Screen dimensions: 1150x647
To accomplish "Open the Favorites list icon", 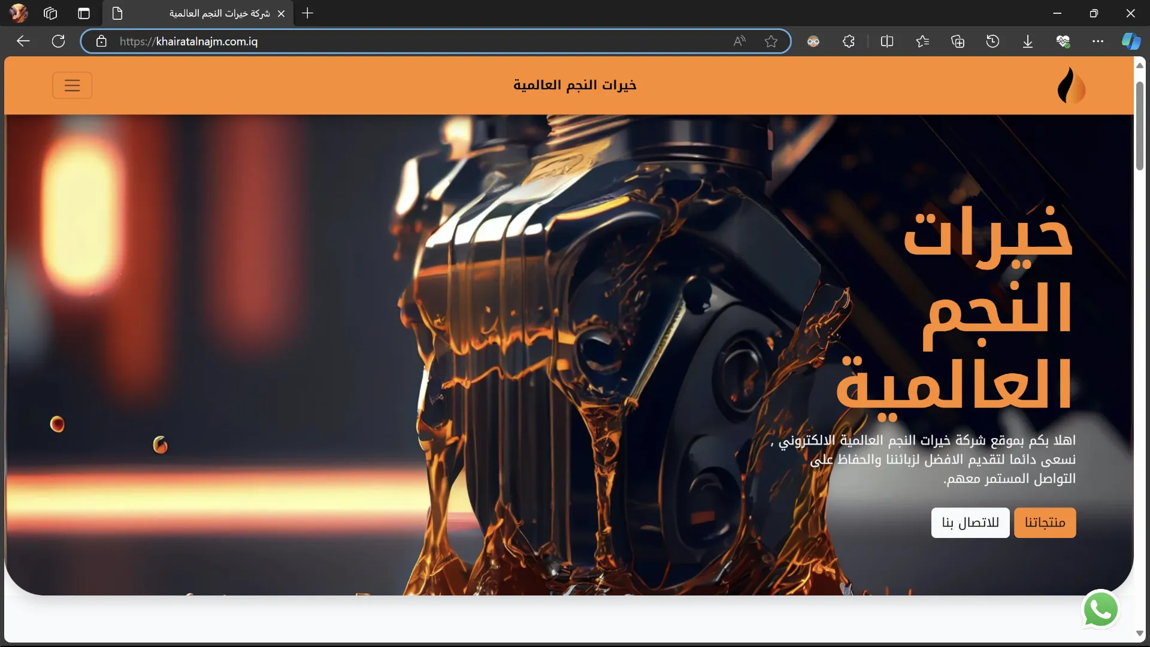I will tap(922, 41).
